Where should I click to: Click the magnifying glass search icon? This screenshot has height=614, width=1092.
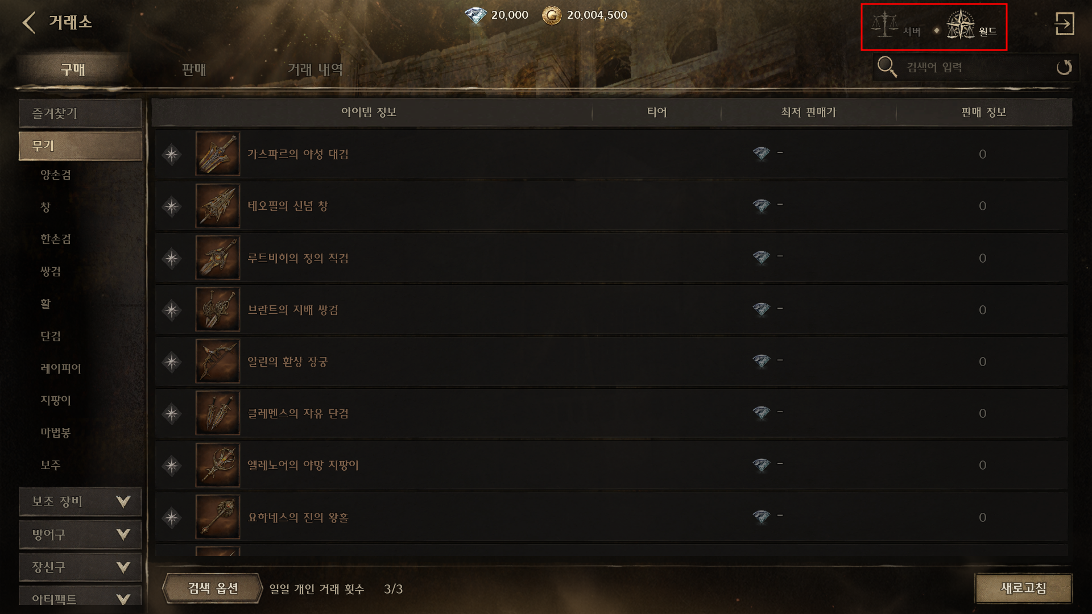pyautogui.click(x=887, y=67)
